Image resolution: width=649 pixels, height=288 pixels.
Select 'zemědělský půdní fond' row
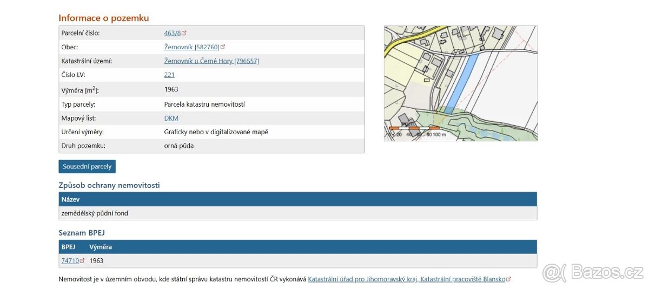[x=298, y=213]
